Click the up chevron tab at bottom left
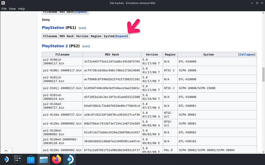The width and height of the screenshot is (265, 165). click(6, 151)
